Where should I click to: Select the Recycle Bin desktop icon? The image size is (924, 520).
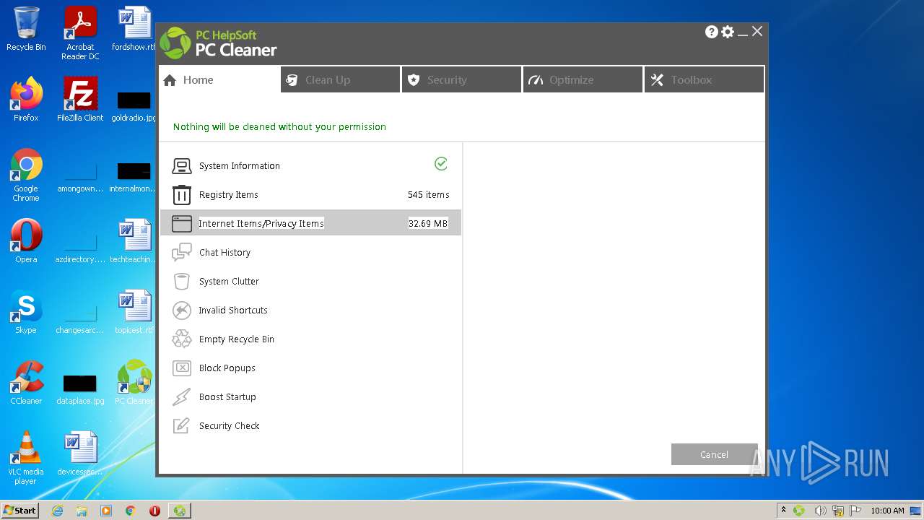click(26, 30)
